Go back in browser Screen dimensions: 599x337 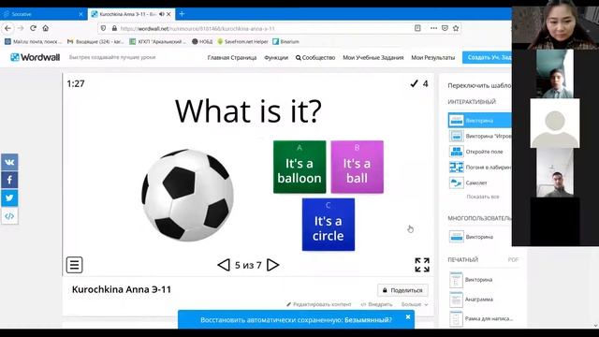pos(8,28)
